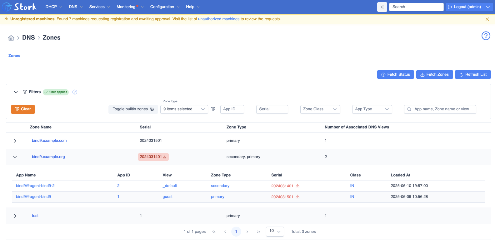
Task: Click the warning icon on serial 2024031401 badge
Action: pos(165,157)
